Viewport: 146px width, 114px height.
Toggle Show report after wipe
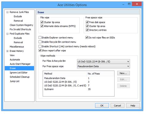(x=40, y=50)
